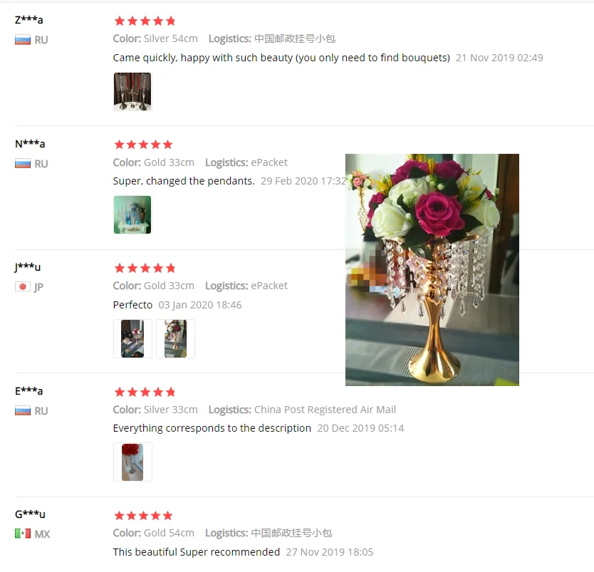Select reviewer name G***u

point(30,514)
